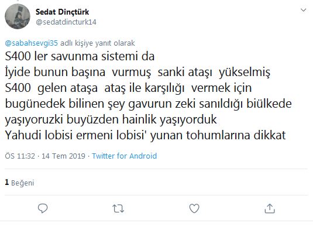Click tweet line starting 'İyide bunun başına'
The height and width of the screenshot is (230, 313).
137,72
